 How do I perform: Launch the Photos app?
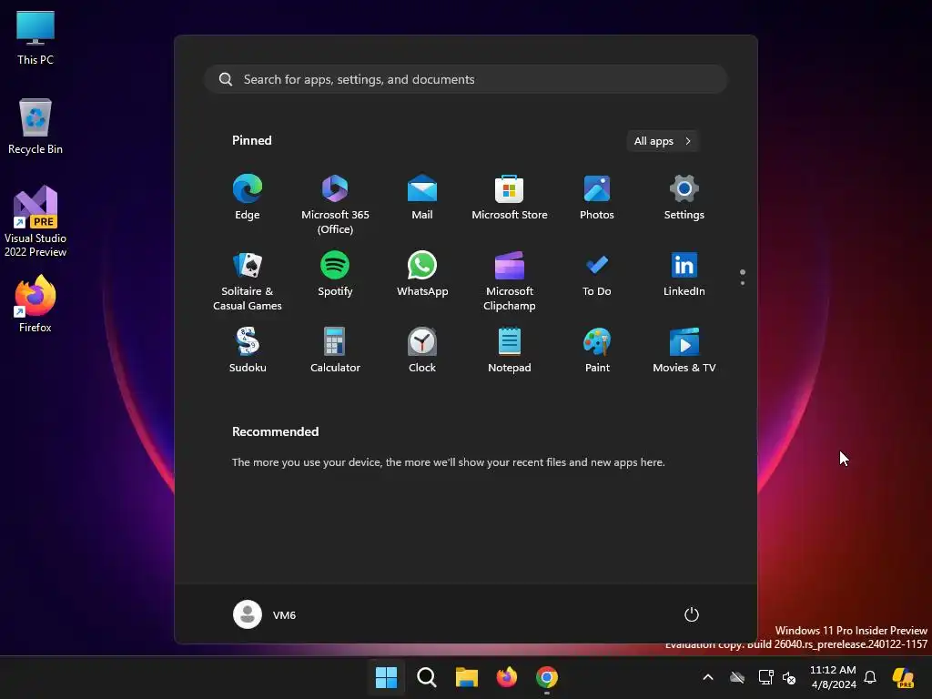pyautogui.click(x=597, y=198)
